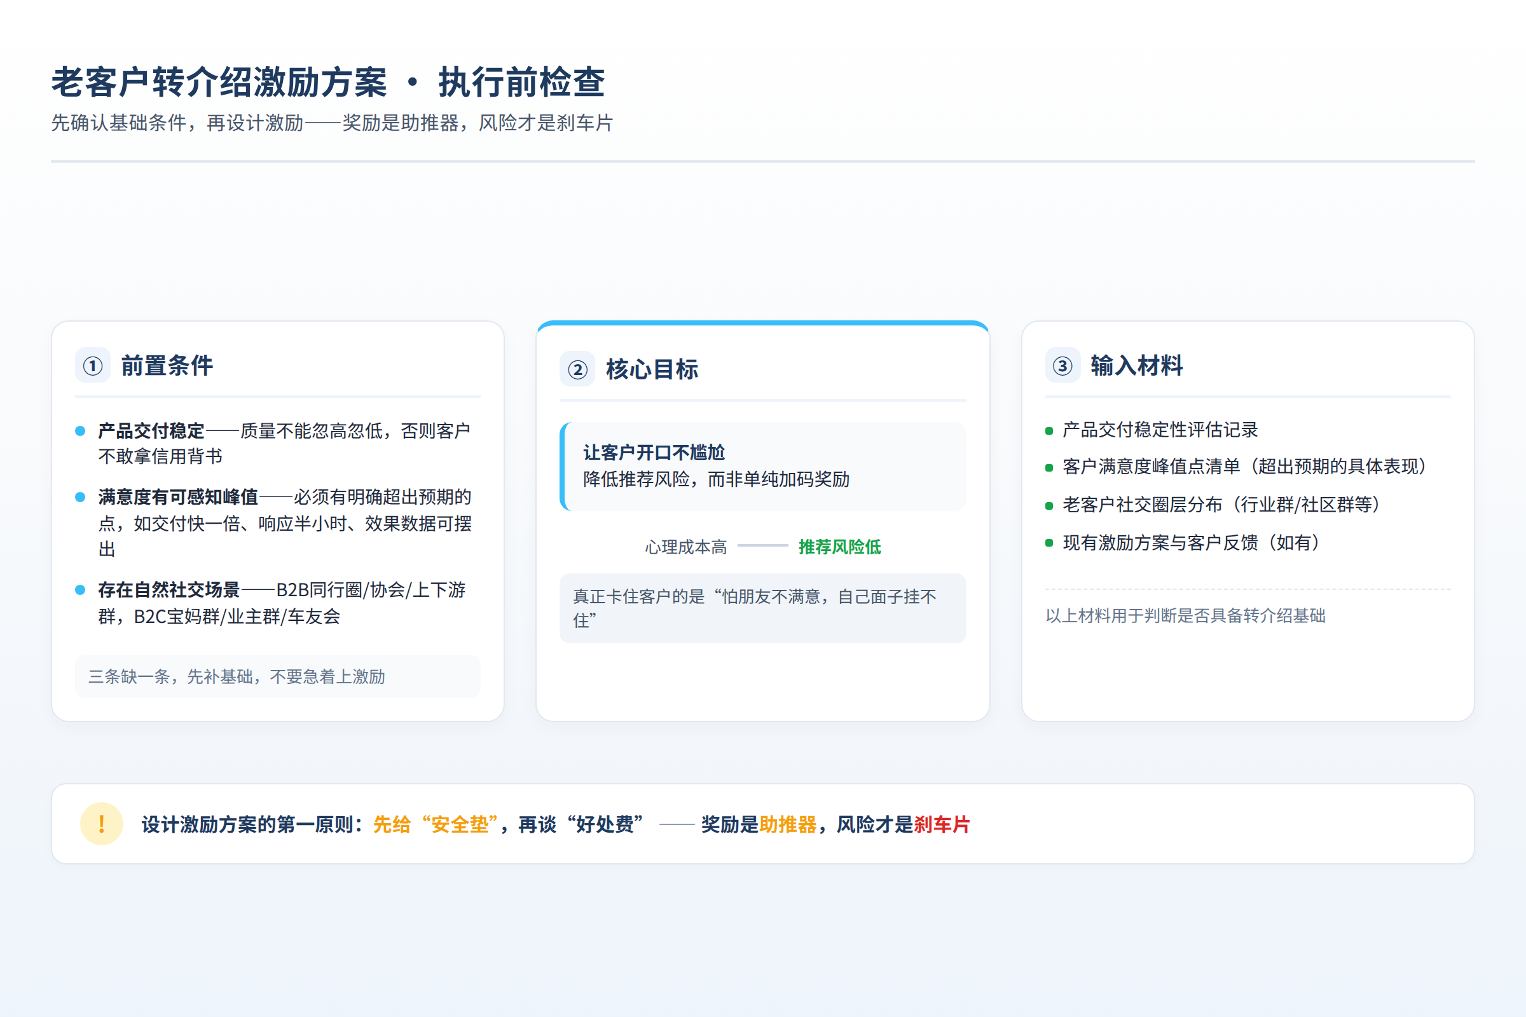Click the 输入材料 card heading
1526x1017 pixels.
point(1137,366)
